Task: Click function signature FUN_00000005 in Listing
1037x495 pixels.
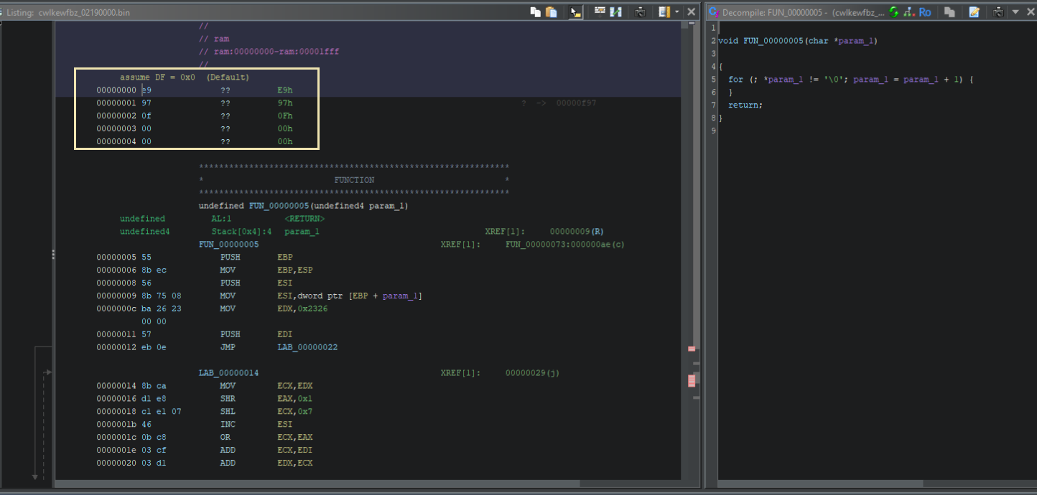Action: 303,206
